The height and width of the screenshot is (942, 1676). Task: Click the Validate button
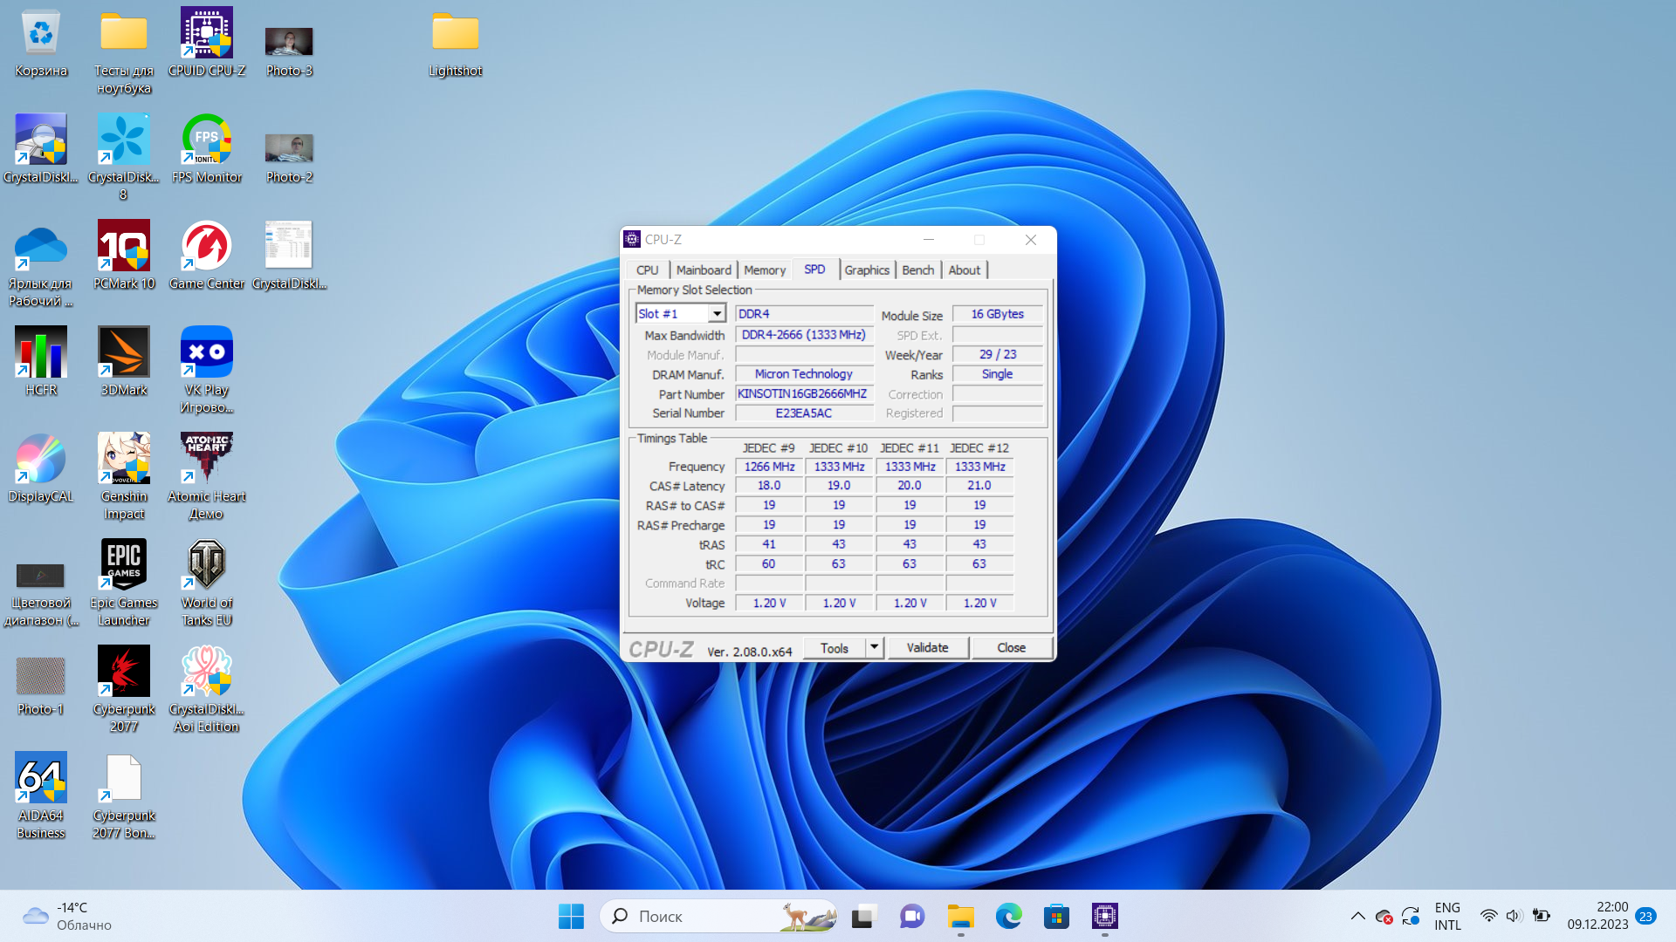927,647
